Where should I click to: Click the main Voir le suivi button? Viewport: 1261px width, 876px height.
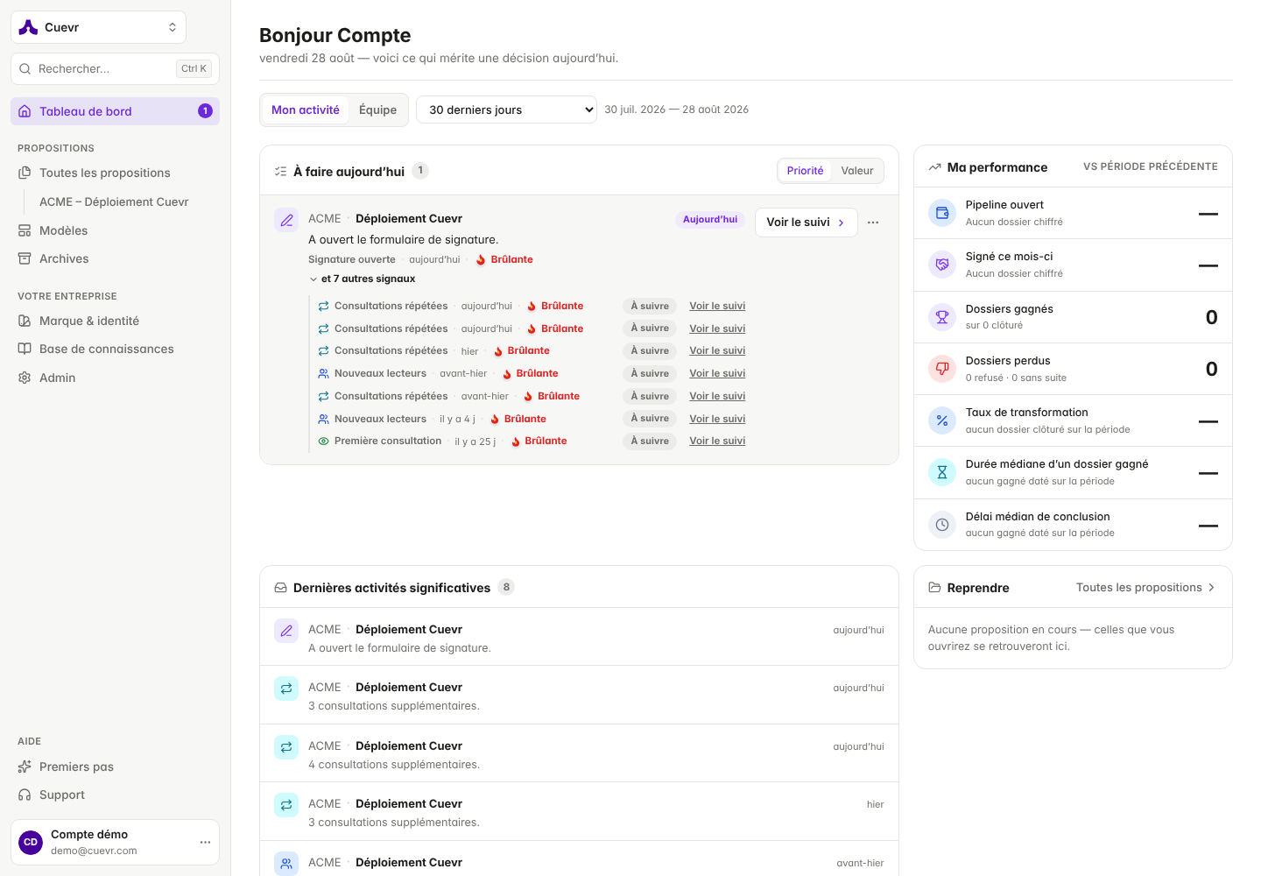point(806,223)
